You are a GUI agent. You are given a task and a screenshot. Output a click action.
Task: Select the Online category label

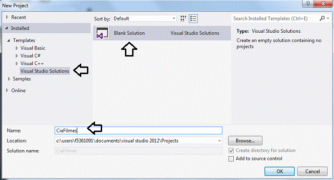(x=19, y=90)
